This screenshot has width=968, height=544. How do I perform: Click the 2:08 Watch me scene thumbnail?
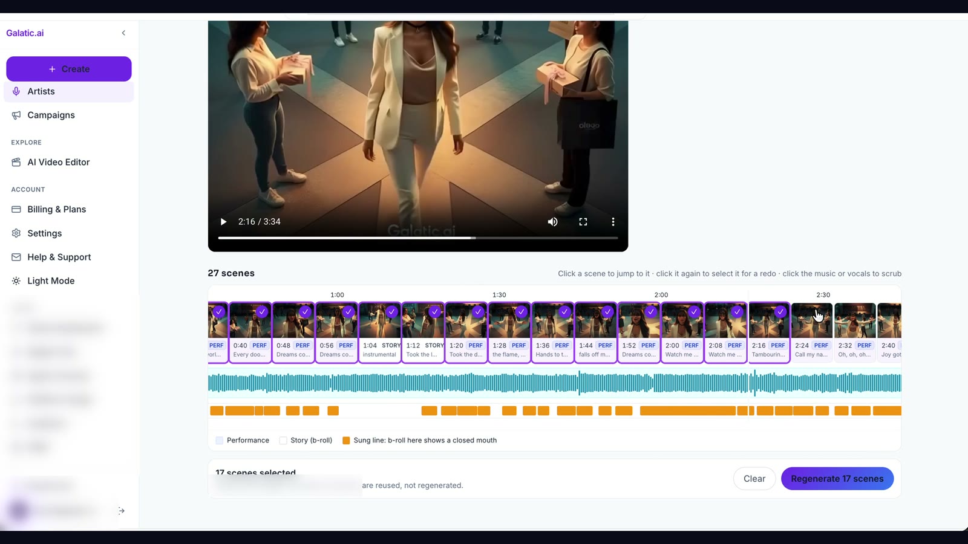(x=725, y=321)
